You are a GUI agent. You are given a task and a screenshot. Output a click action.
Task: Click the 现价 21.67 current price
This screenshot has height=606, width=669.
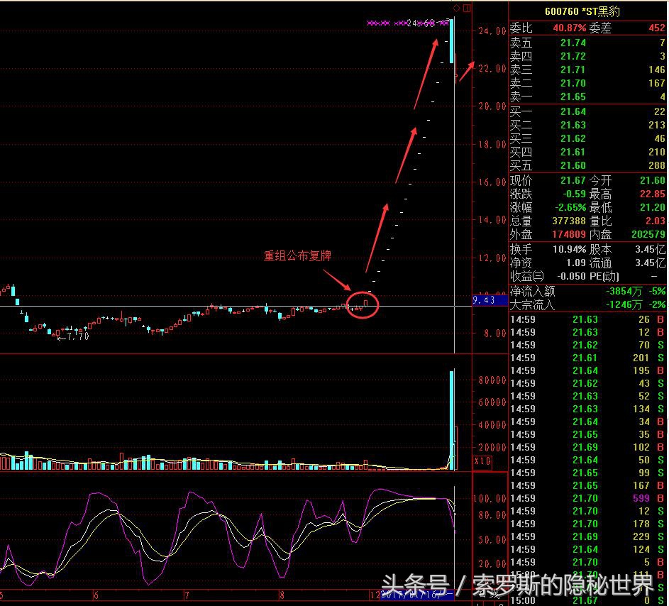[573, 180]
